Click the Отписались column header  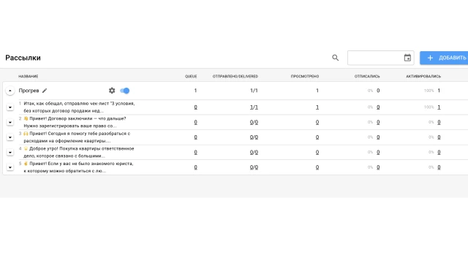367,76
